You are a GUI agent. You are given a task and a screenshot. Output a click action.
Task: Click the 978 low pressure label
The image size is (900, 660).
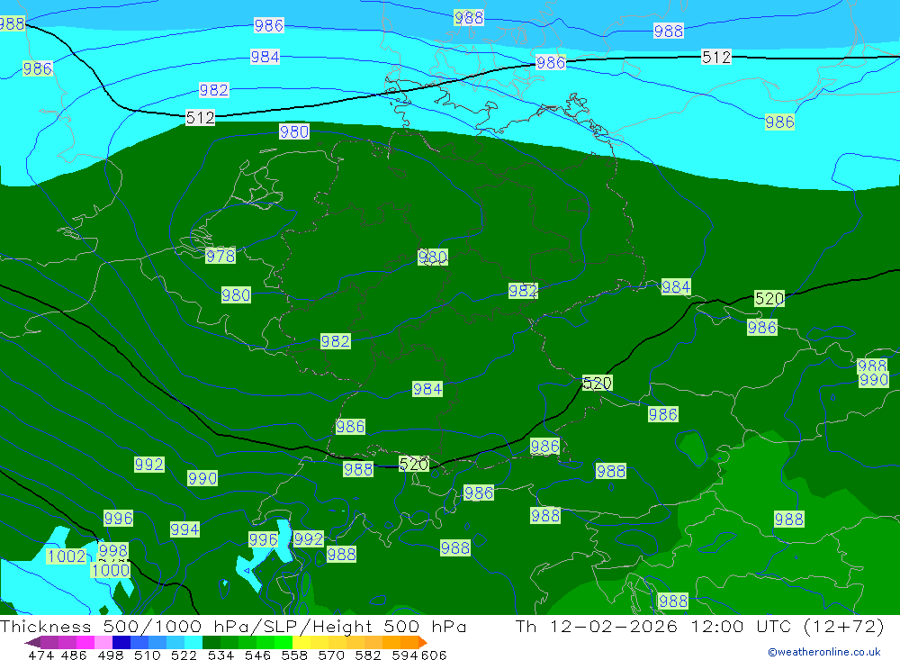[x=220, y=256]
